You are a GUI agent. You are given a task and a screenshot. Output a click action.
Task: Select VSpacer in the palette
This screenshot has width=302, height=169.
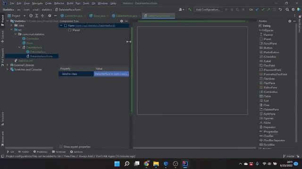coord(266,35)
